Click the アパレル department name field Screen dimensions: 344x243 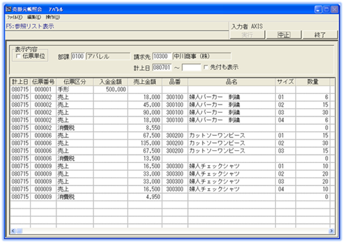pos(108,56)
